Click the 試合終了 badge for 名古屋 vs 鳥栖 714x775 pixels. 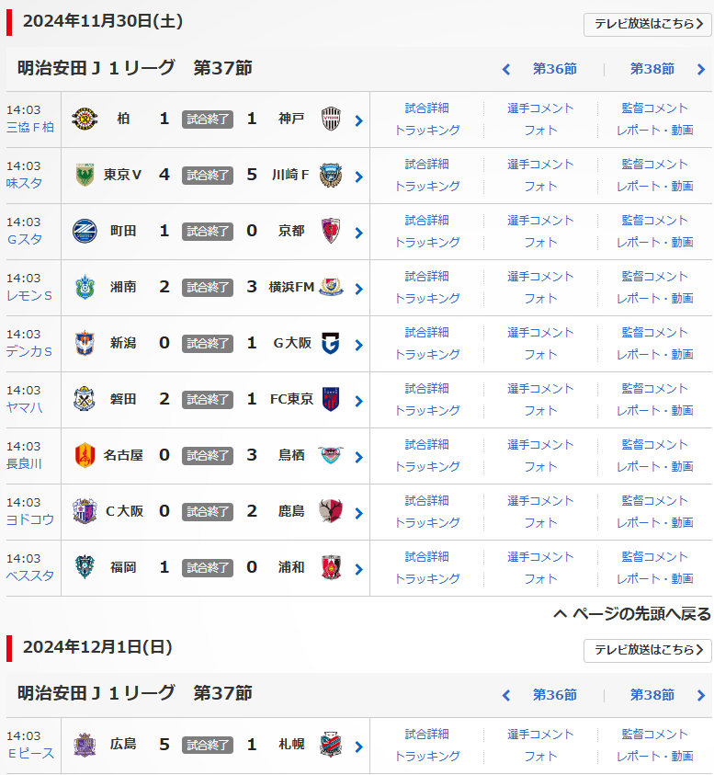tap(207, 456)
